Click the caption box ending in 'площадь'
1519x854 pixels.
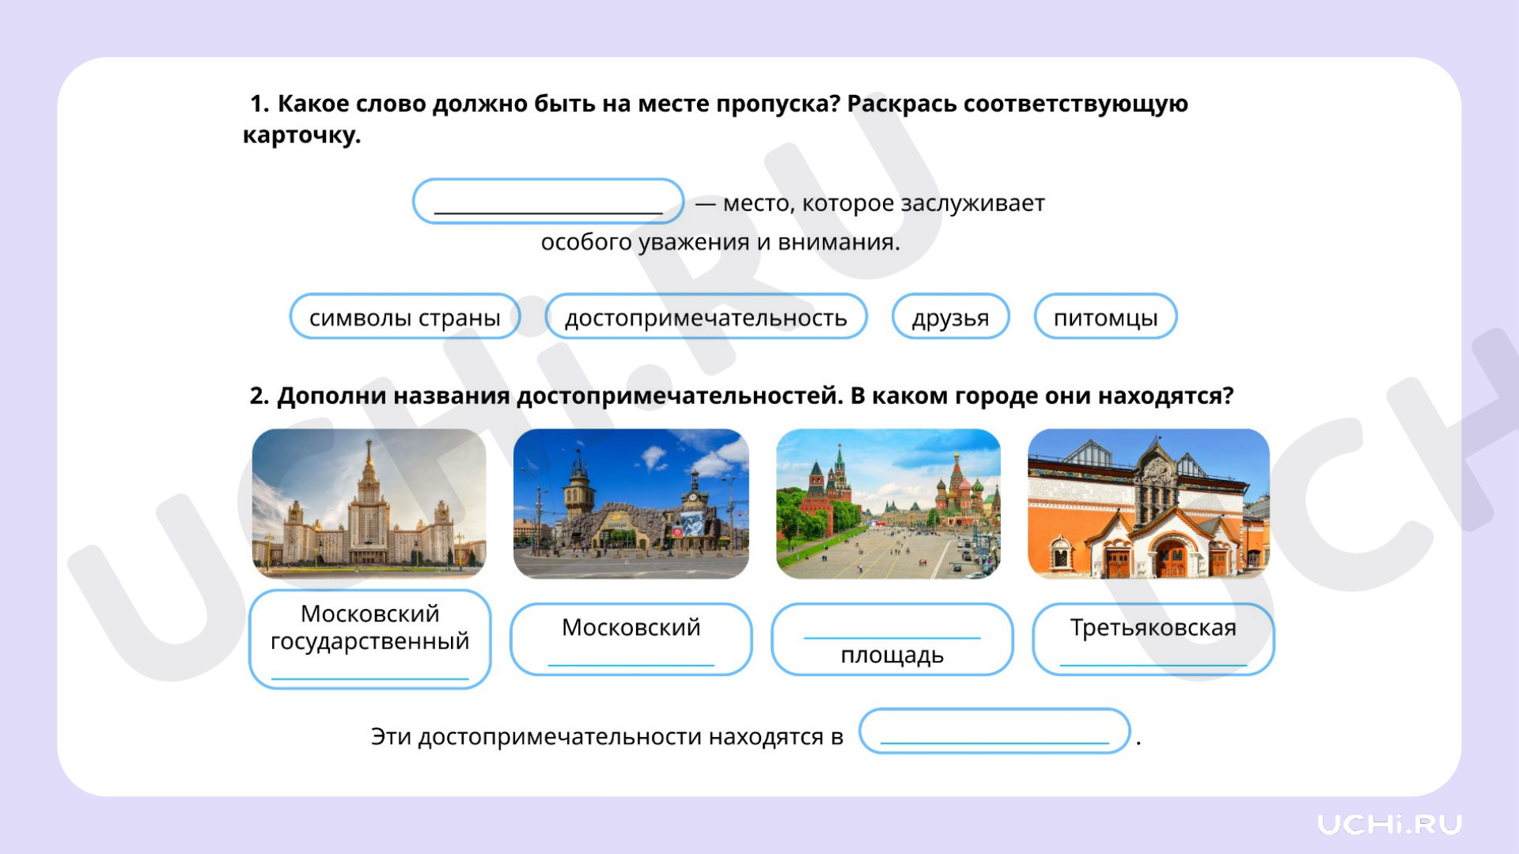coord(892,640)
